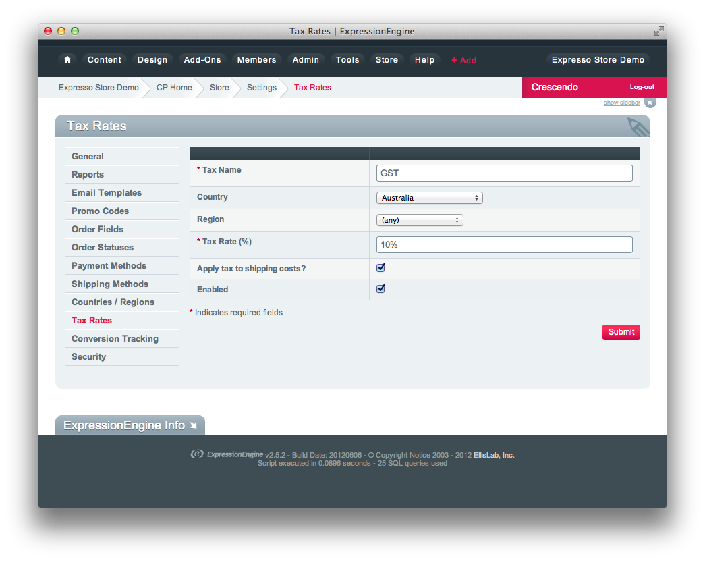Open the Admin menu
The height and width of the screenshot is (561, 705).
pyautogui.click(x=306, y=60)
